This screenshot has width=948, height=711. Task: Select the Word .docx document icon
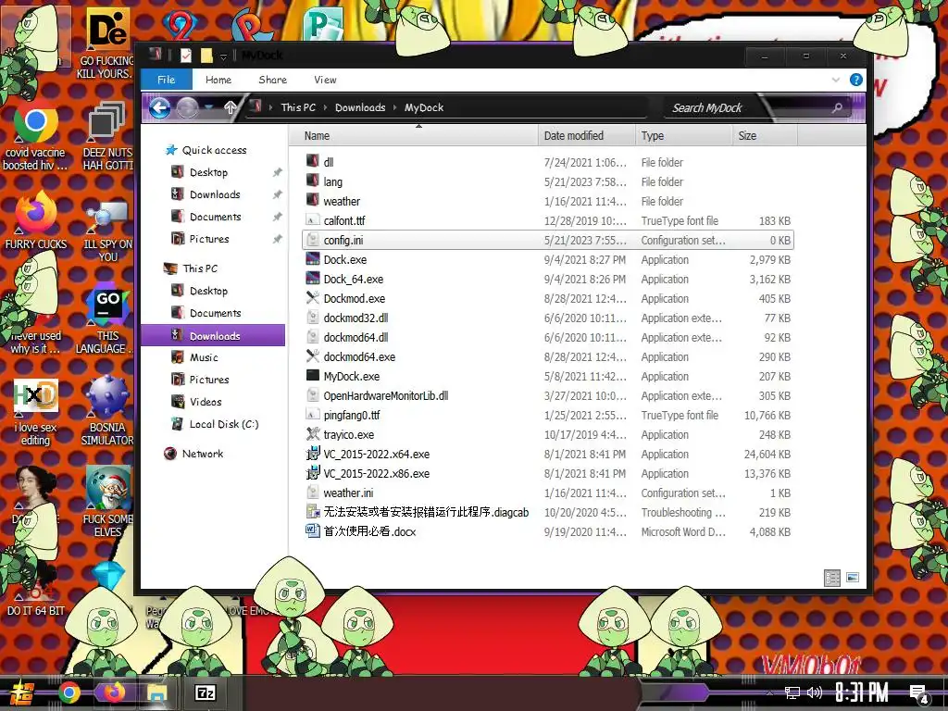pos(313,530)
